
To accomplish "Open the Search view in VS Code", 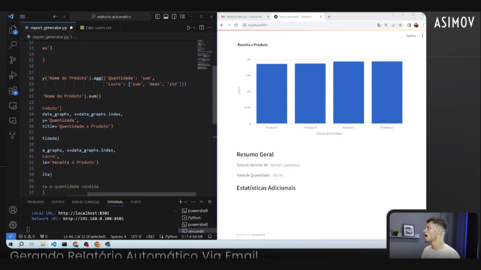I will tap(13, 45).
